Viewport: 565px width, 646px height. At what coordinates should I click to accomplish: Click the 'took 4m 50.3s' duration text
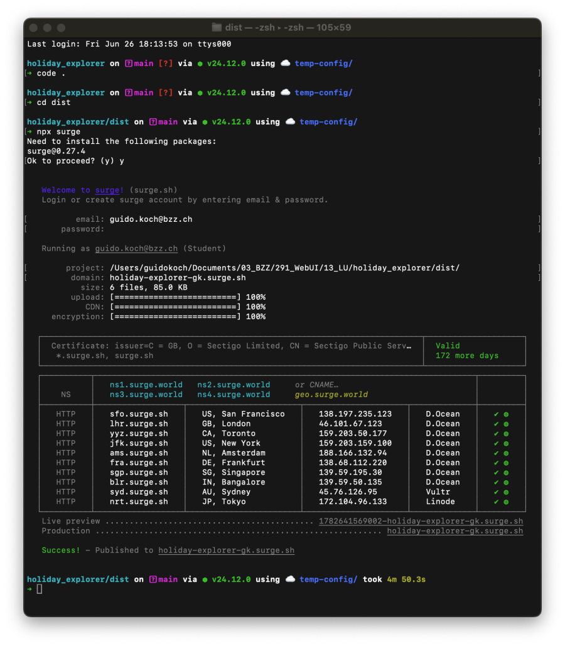point(394,579)
